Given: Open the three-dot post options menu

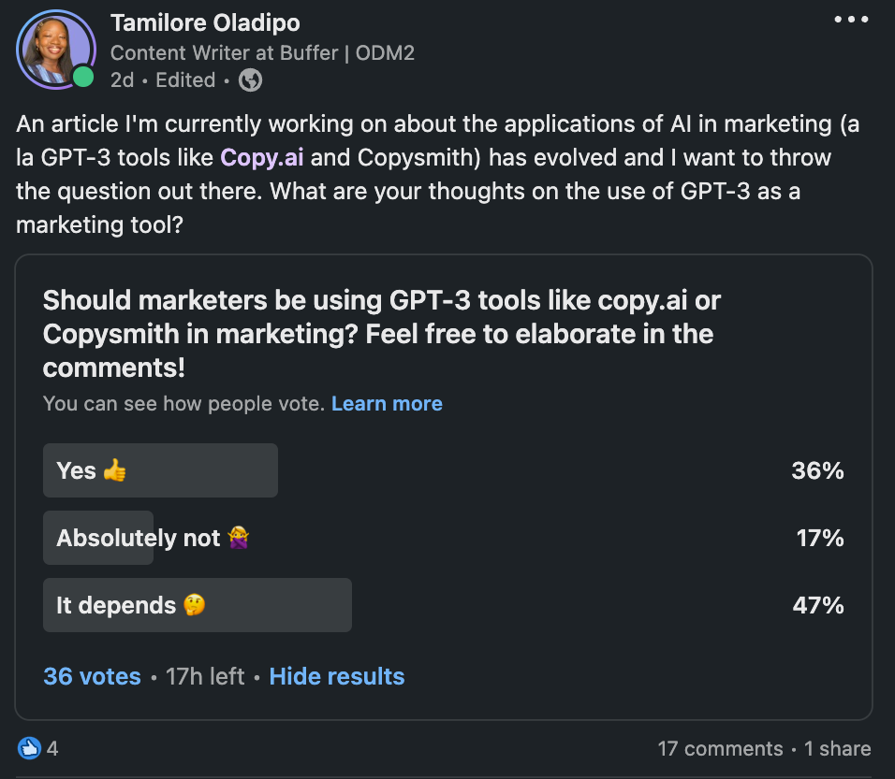Looking at the screenshot, I should coord(851,20).
